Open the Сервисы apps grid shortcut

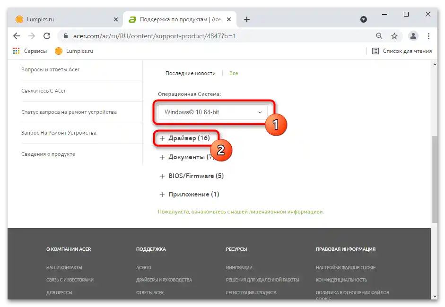(x=30, y=51)
